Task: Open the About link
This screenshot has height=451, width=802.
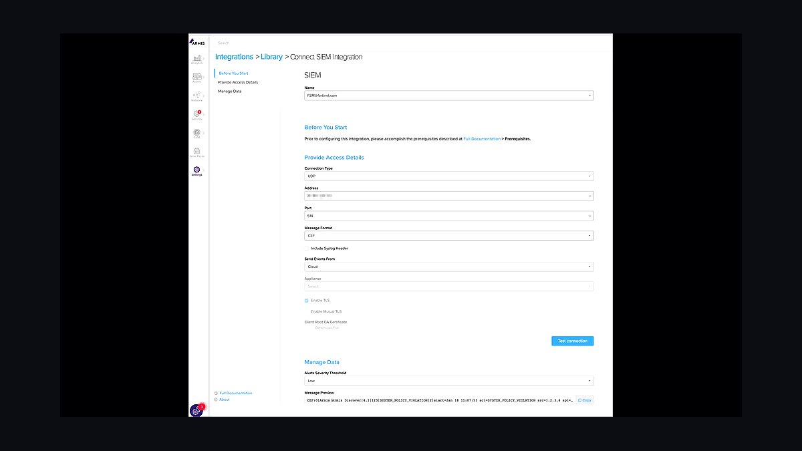Action: (x=225, y=400)
